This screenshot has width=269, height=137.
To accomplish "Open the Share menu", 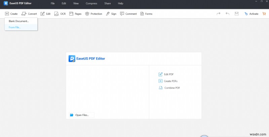I will click(x=108, y=3).
